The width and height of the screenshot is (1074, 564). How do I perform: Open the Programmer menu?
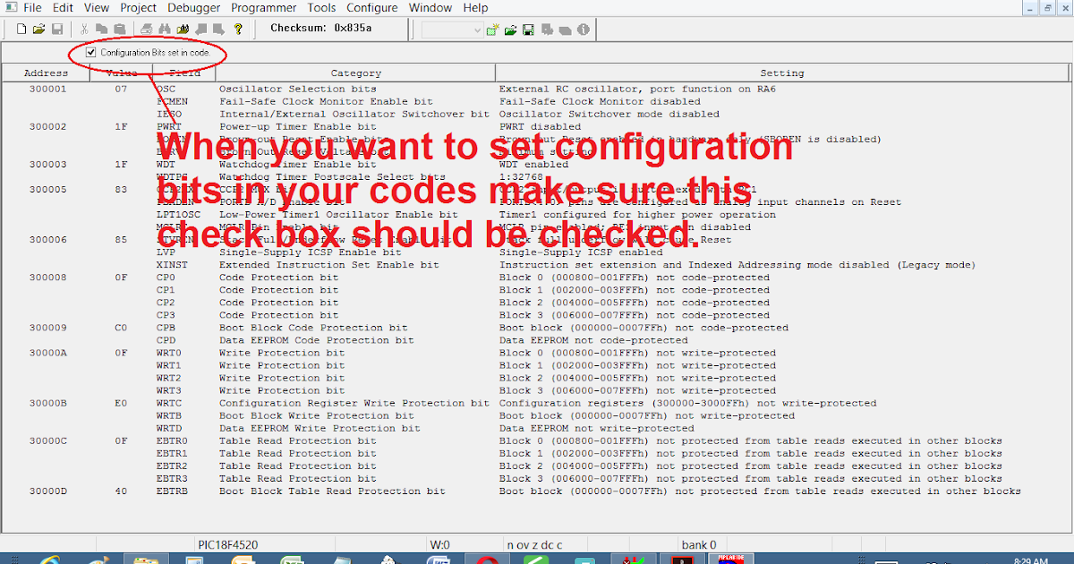click(x=263, y=7)
